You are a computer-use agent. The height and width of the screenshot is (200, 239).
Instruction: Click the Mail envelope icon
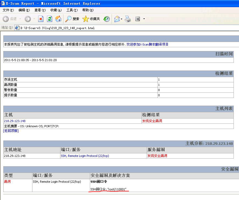(x=117, y=19)
